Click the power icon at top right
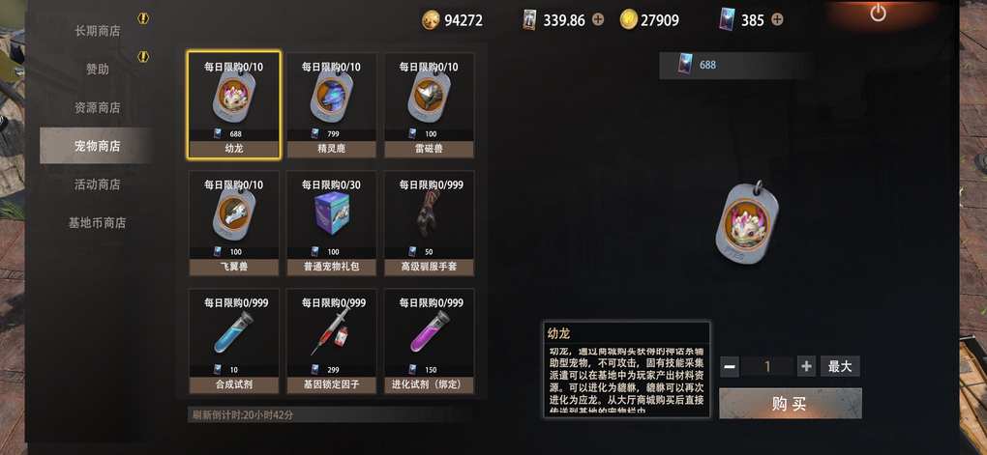Screen dimensions: 987x455 pos(878,14)
